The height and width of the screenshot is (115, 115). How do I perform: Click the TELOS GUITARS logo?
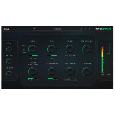103,29
